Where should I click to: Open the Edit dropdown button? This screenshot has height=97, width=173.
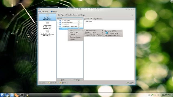[64, 80]
